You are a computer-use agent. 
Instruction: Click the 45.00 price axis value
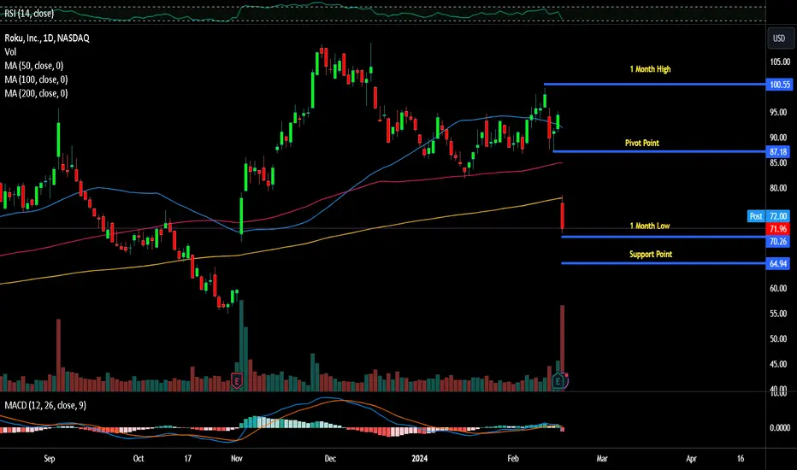778,364
